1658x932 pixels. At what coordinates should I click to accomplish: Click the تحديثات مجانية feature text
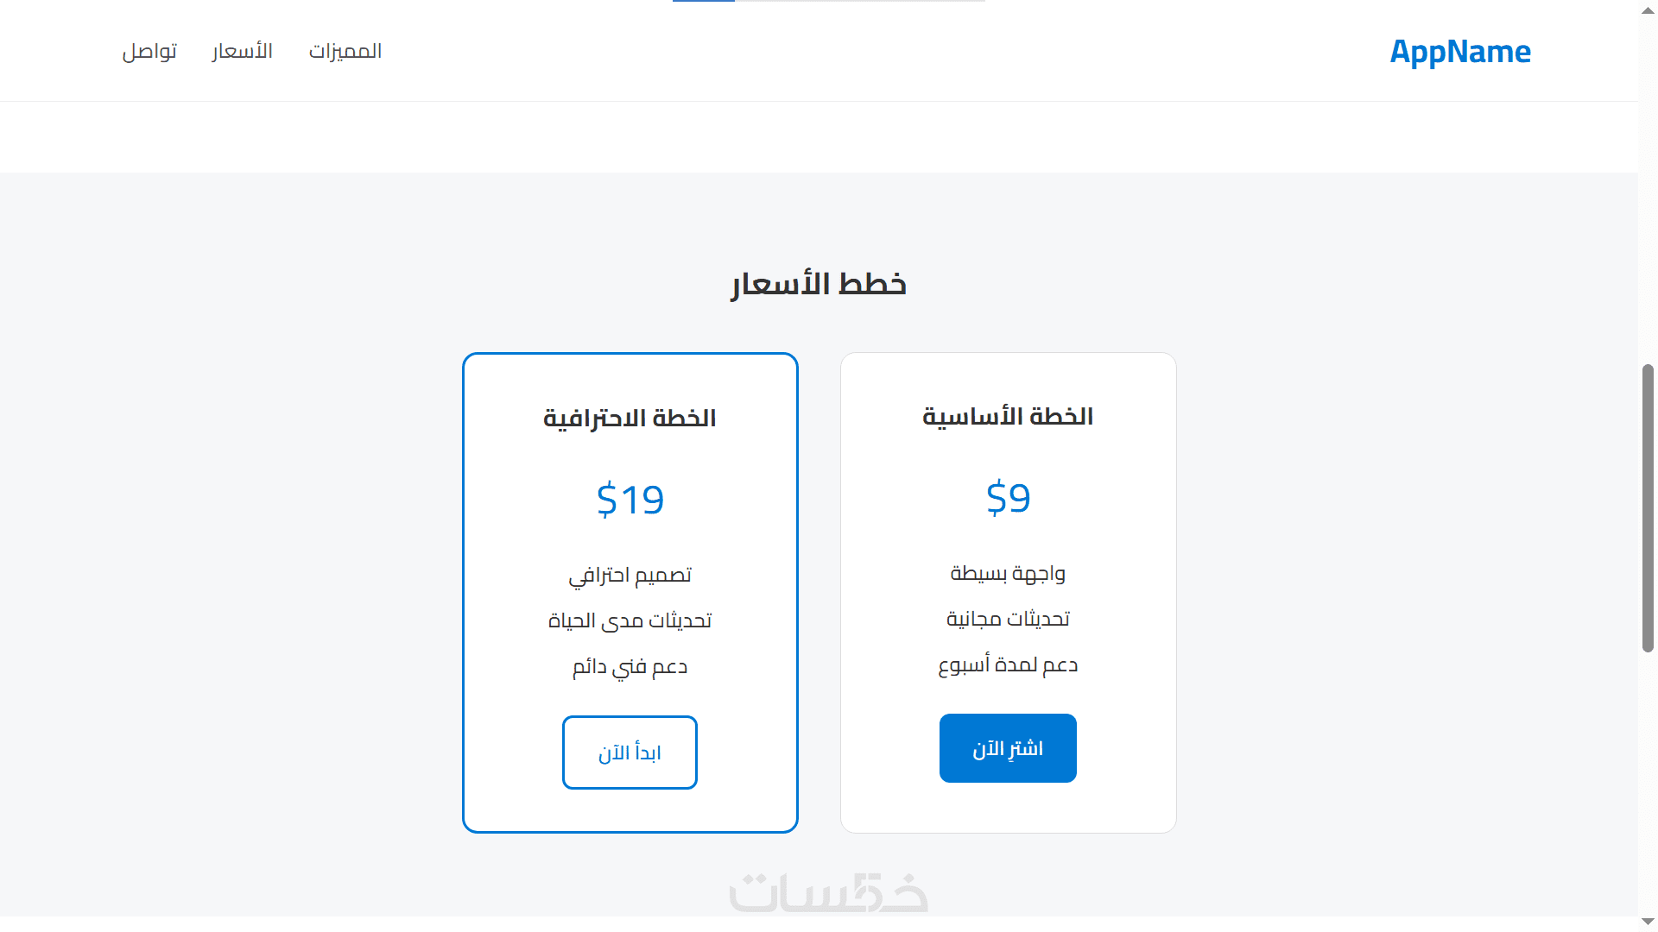pos(1008,620)
